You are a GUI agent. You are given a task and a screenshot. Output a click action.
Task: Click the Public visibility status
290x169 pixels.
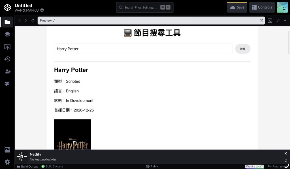pos(152,166)
